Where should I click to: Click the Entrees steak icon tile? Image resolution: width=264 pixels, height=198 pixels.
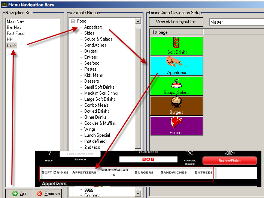pyautogui.click(x=176, y=123)
